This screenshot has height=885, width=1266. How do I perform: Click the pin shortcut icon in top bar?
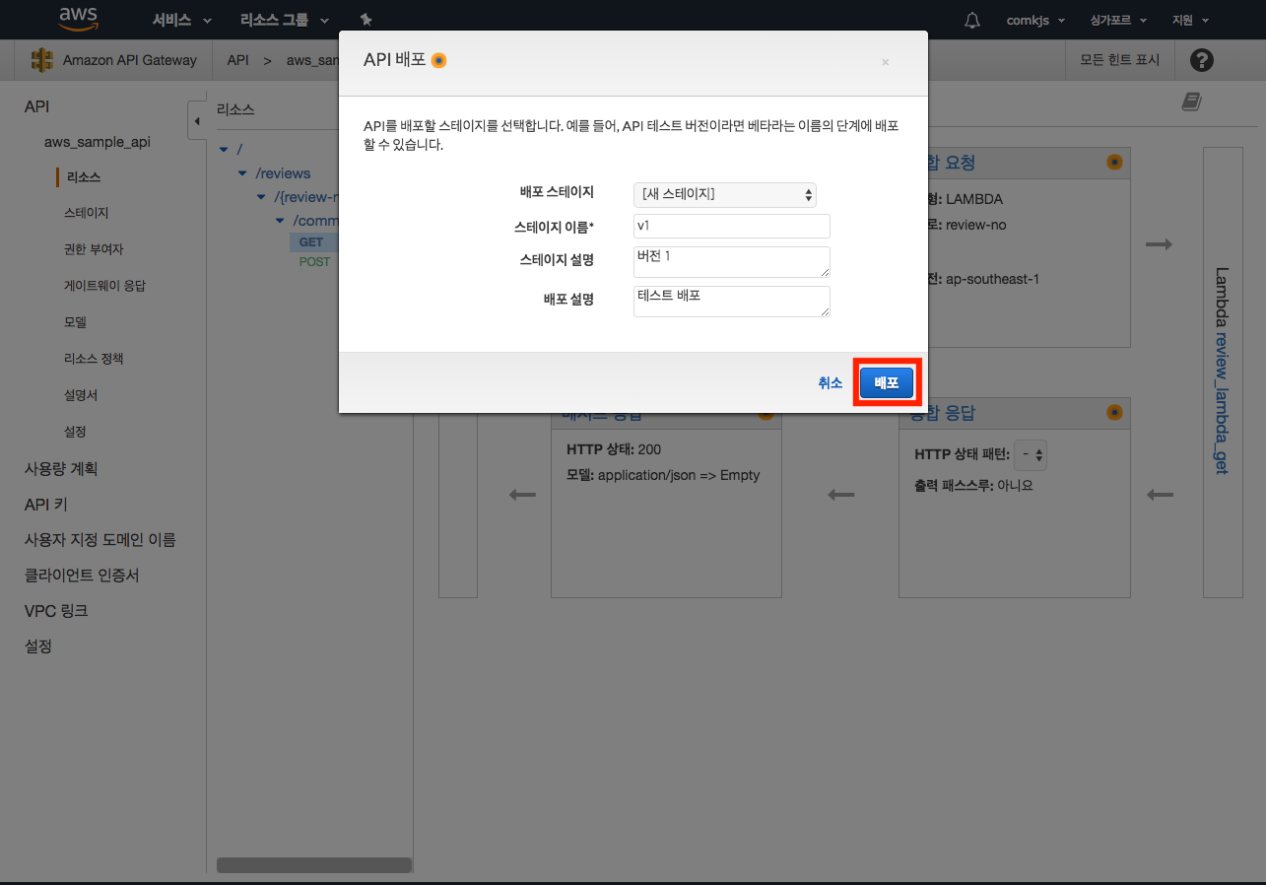[366, 20]
